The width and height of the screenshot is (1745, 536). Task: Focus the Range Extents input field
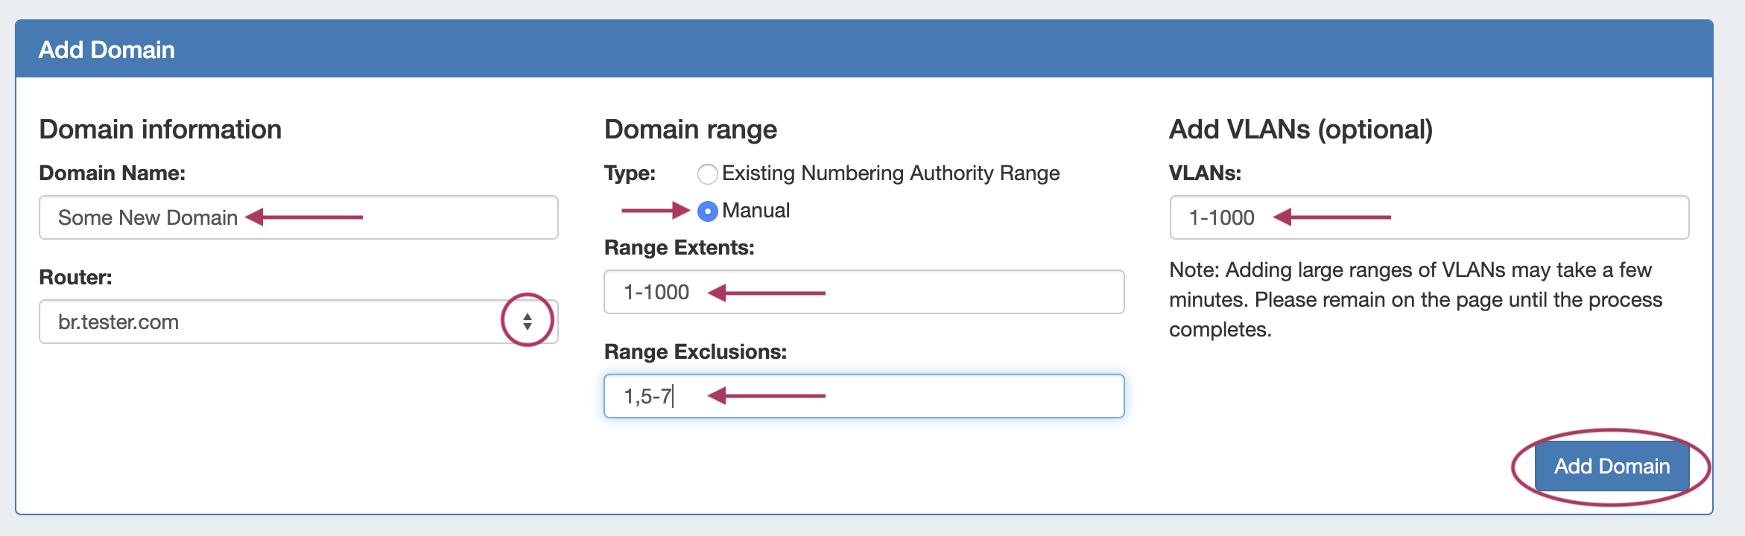(863, 292)
